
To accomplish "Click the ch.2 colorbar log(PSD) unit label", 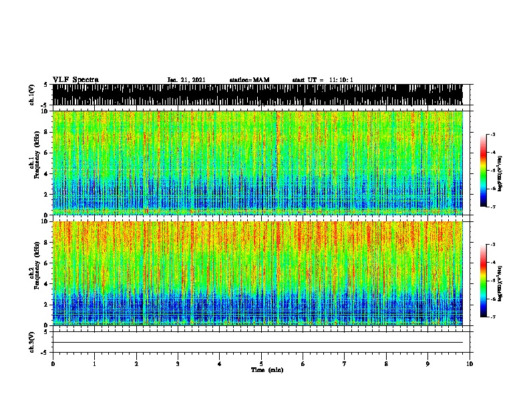I will pyautogui.click(x=500, y=283).
